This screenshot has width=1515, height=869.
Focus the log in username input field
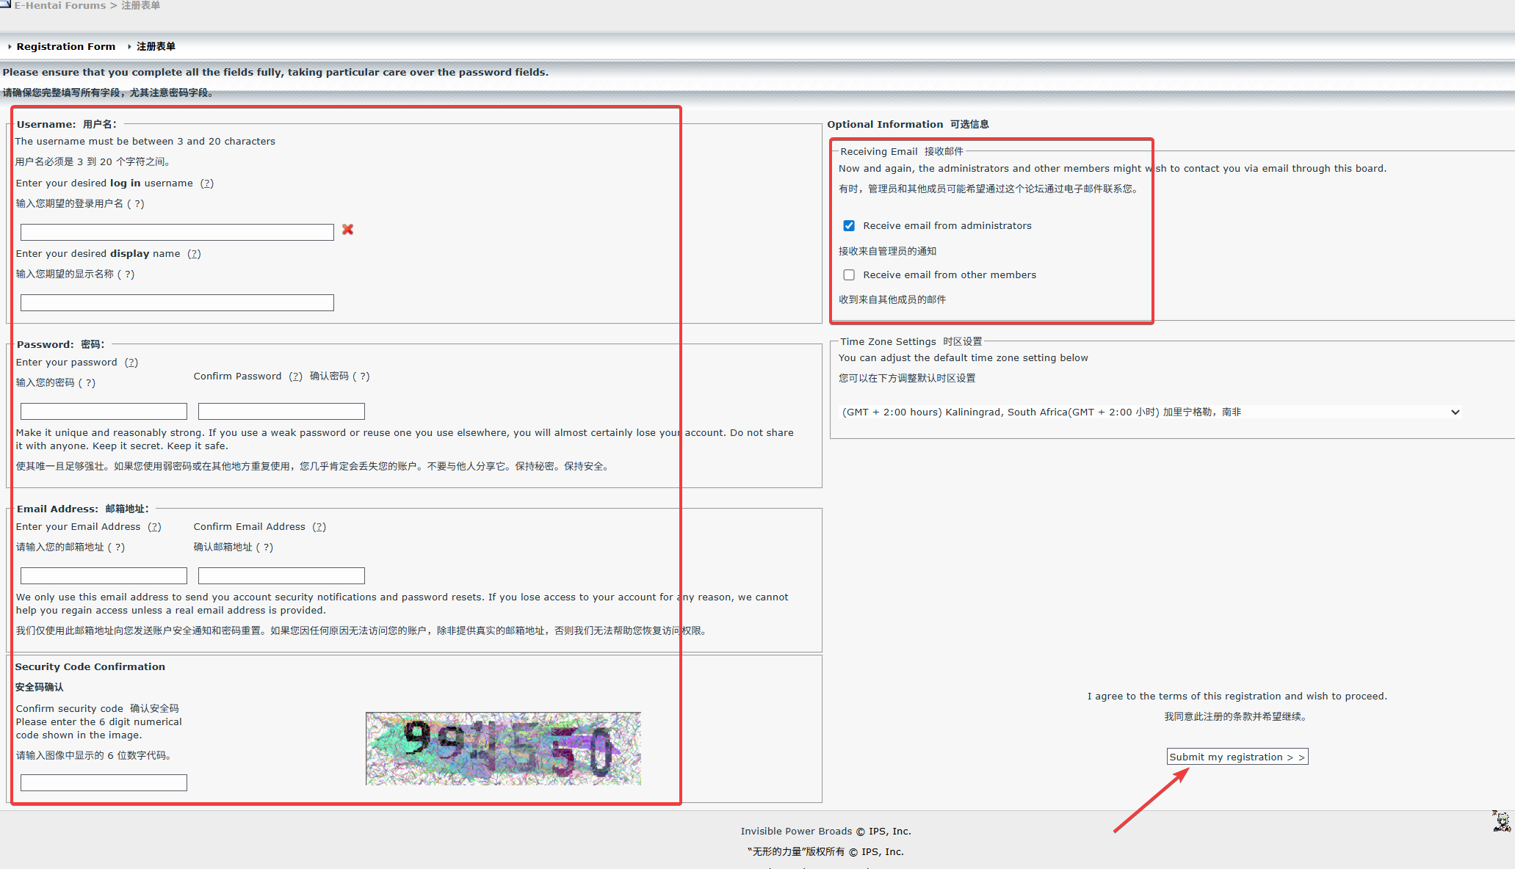[x=177, y=232]
